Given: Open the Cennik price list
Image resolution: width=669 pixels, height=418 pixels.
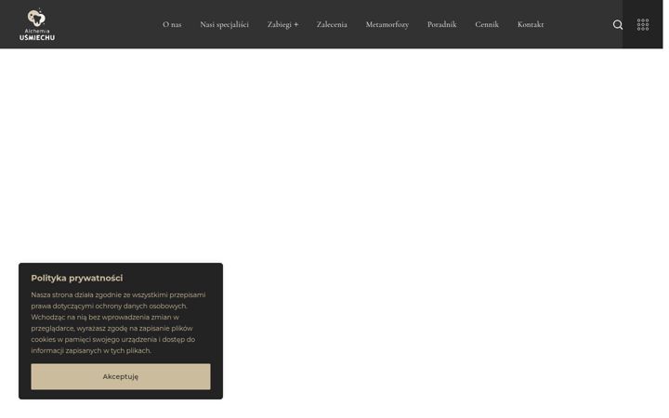Looking at the screenshot, I should tap(487, 24).
